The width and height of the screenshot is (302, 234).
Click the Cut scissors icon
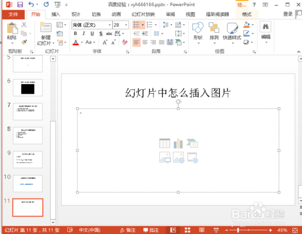[24, 25]
